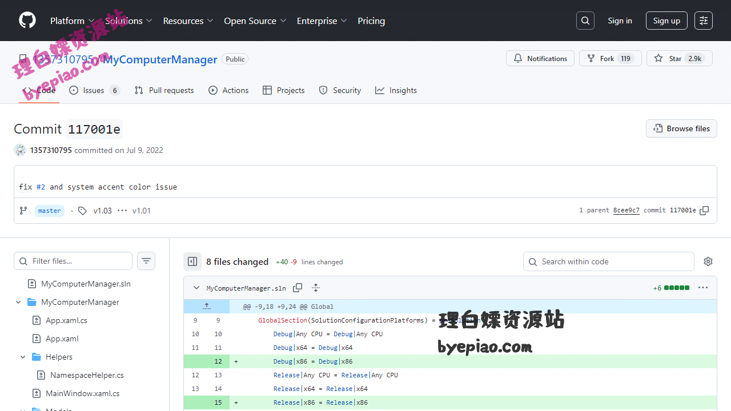Image resolution: width=731 pixels, height=411 pixels.
Task: Open appearance settings icon in header
Action: (x=704, y=21)
